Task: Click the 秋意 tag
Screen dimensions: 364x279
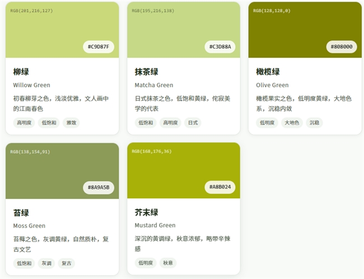Action: (168, 263)
